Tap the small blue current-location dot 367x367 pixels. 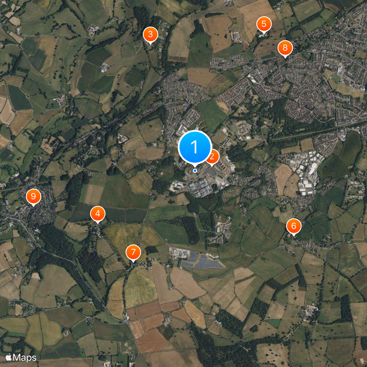tap(195, 171)
